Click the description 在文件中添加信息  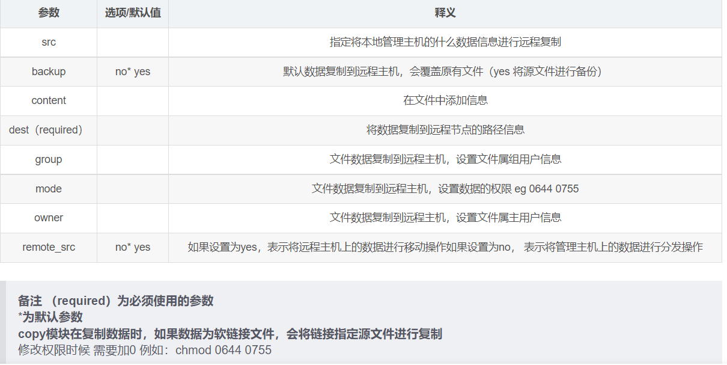[445, 100]
